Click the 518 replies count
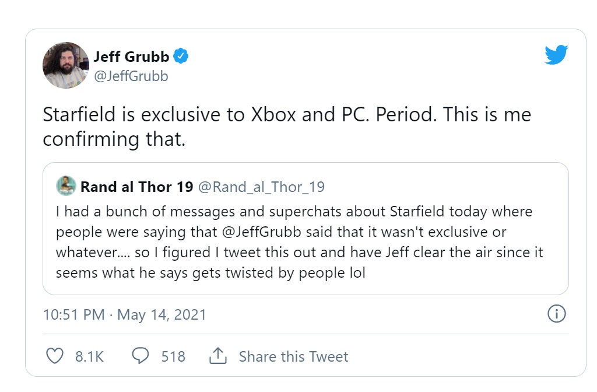597x392 pixels. [x=173, y=356]
